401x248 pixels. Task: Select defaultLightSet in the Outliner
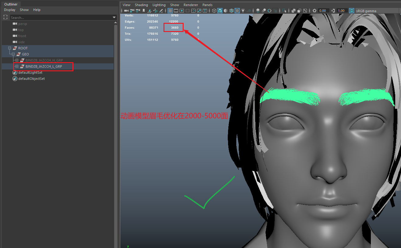[30, 73]
